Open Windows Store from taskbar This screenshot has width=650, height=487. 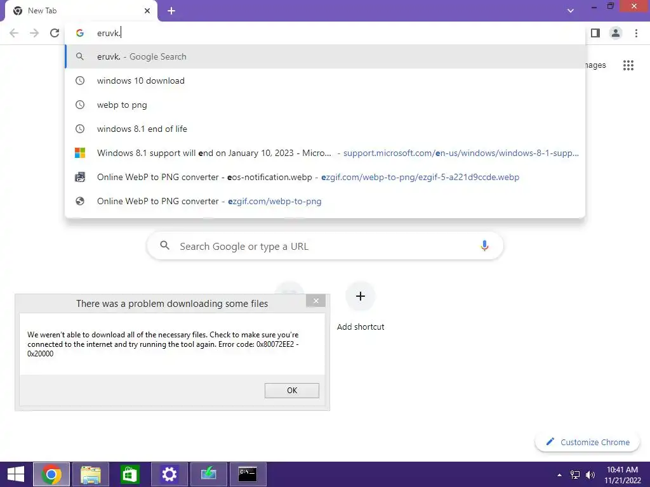coord(129,474)
